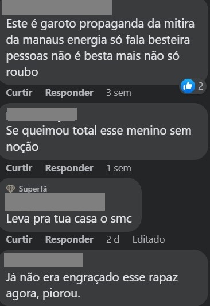The image size is (210, 306).
Task: Click the Superfã badge label
Action: point(33,189)
